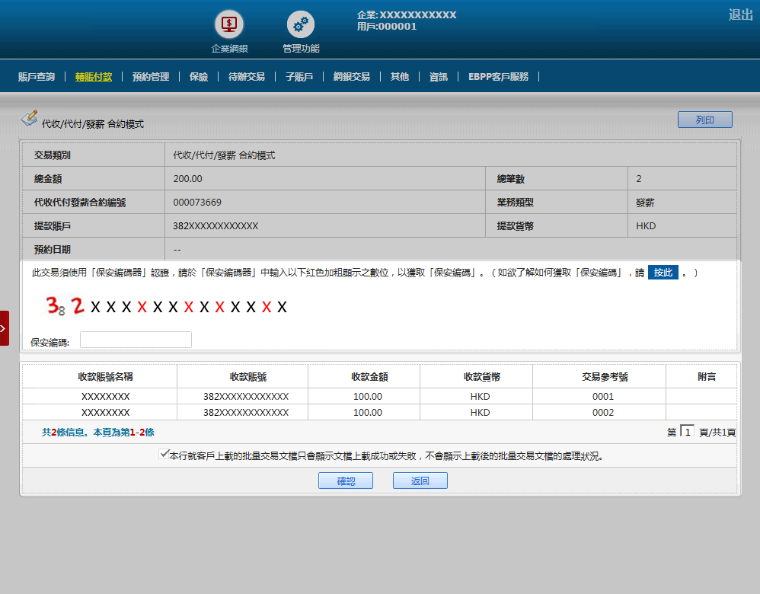Toggle the batch upload notice checkbox
The height and width of the screenshot is (594, 760).
click(164, 454)
